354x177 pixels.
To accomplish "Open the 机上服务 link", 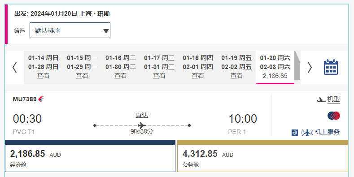I will (327, 132).
